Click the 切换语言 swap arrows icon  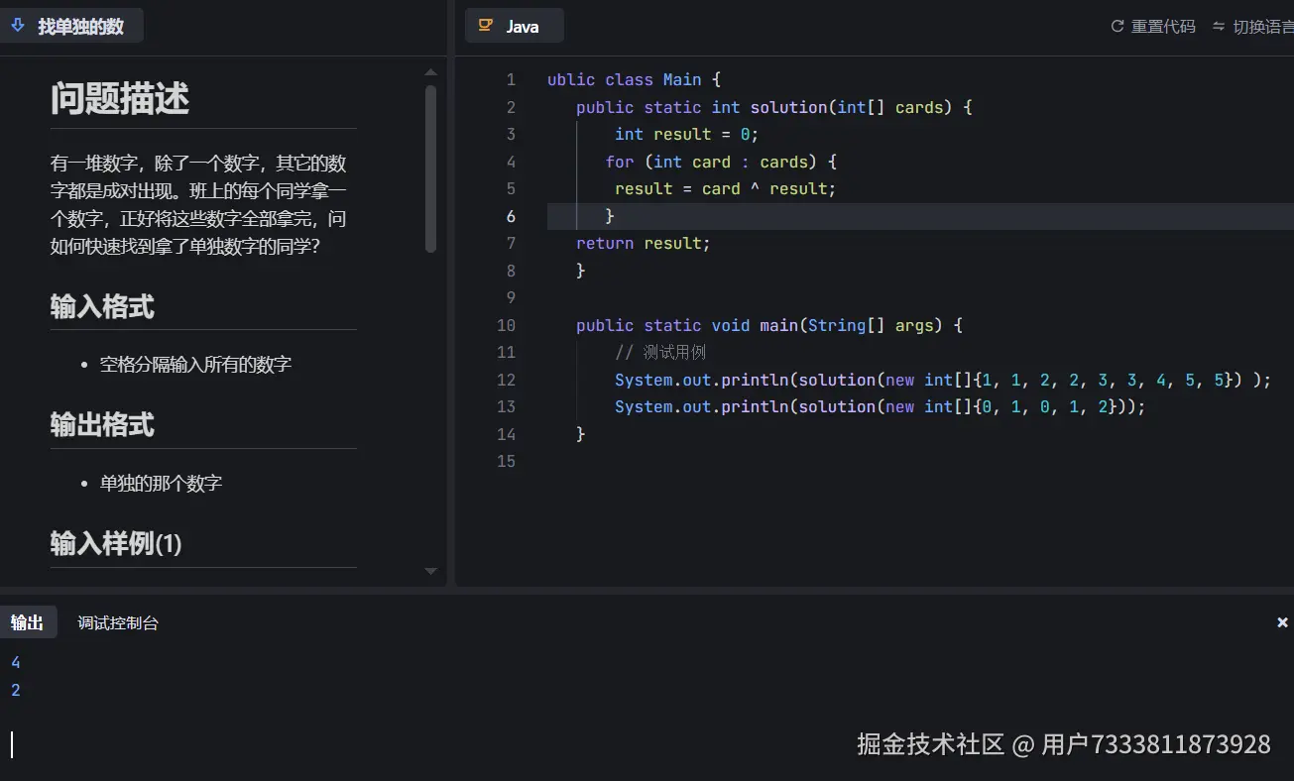(1219, 27)
